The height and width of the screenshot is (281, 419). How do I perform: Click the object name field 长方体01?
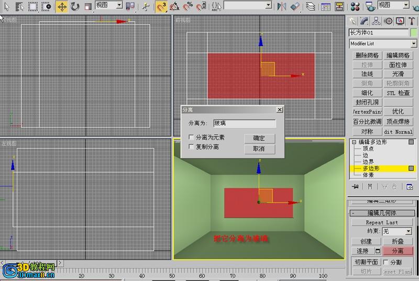pos(379,32)
